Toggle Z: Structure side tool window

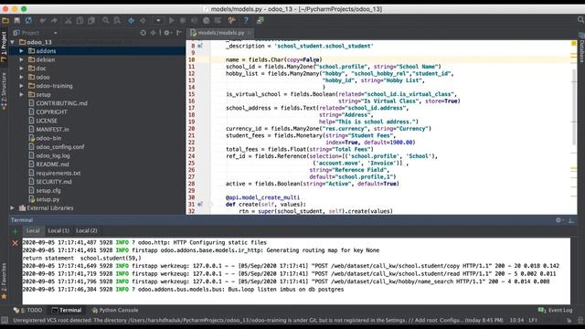click(4, 90)
